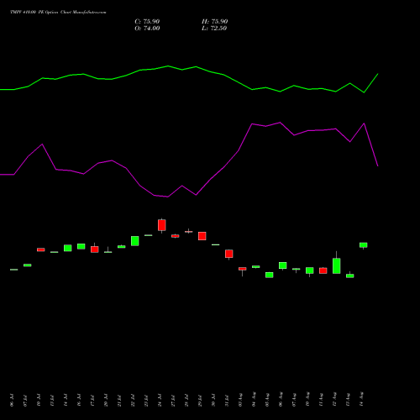Select the red candle on 31 Jul

pos(229,254)
